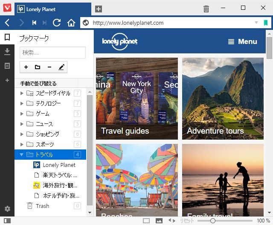Open address bar history dropdown
This screenshot has width=273, height=225.
tap(256, 23)
